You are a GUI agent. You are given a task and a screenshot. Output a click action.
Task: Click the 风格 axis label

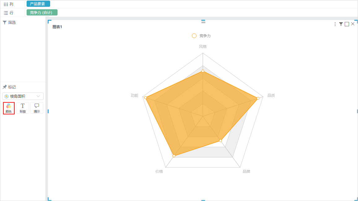[x=203, y=47]
